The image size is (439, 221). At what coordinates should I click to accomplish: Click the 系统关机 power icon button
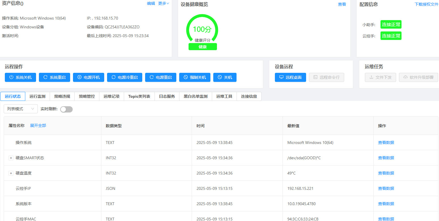[x=20, y=77]
